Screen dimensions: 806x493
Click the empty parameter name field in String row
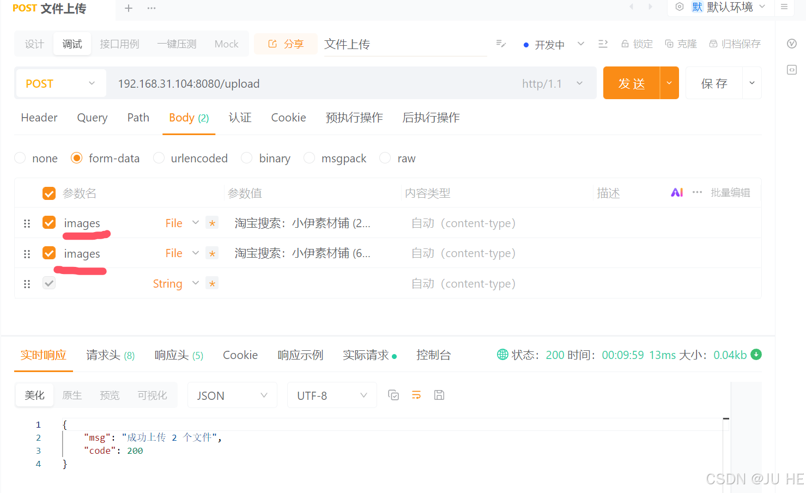click(104, 284)
